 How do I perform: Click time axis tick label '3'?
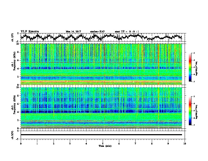[70, 144]
